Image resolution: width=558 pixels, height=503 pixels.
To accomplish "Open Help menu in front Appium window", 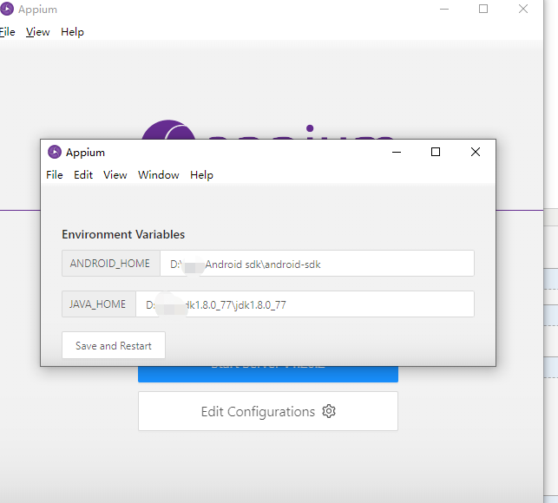I will click(x=201, y=175).
